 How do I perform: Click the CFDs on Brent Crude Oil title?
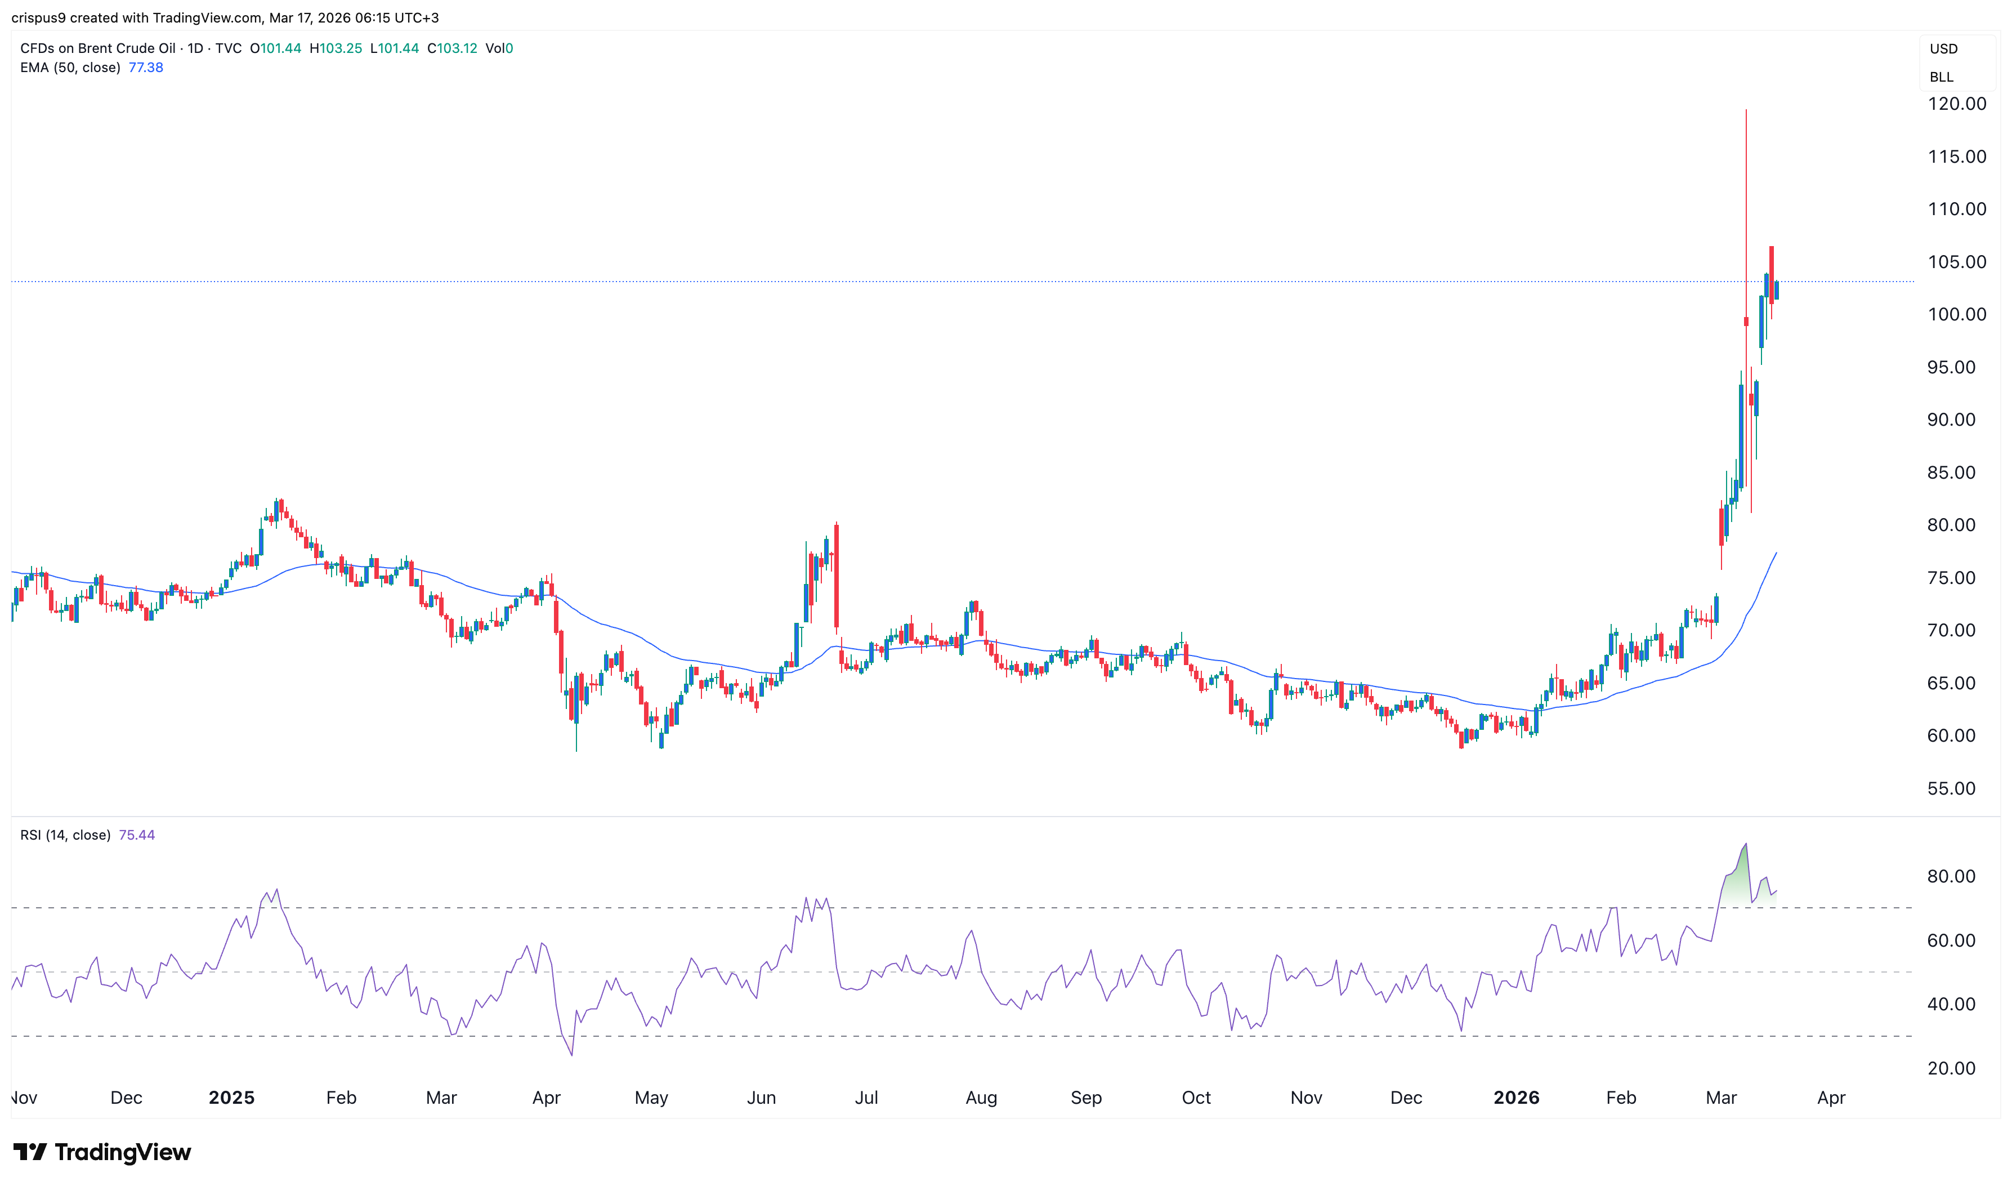pyautogui.click(x=97, y=48)
